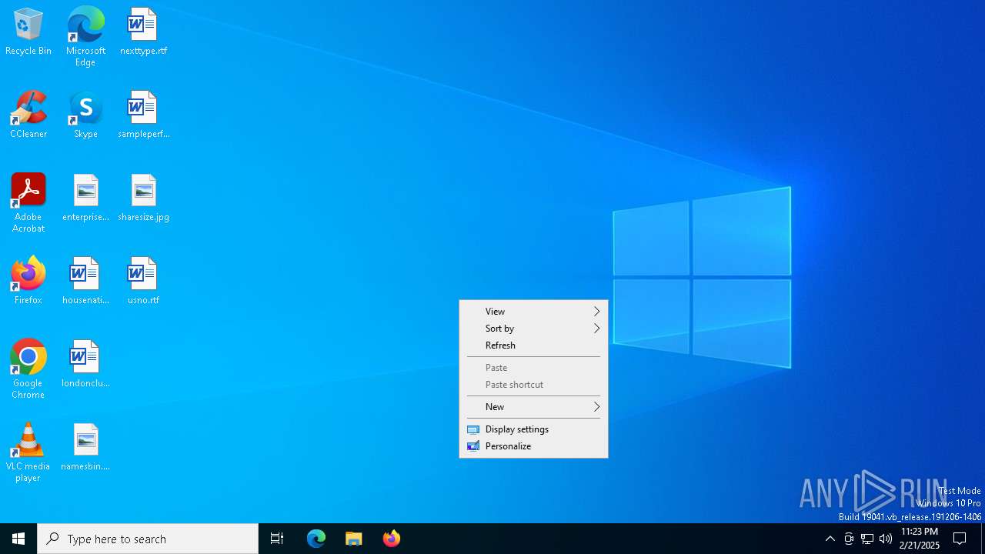
Task: Open the Sort by submenu
Action: tap(533, 329)
